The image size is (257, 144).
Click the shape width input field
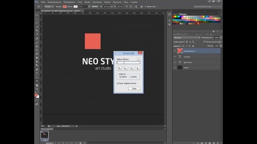point(106,7)
